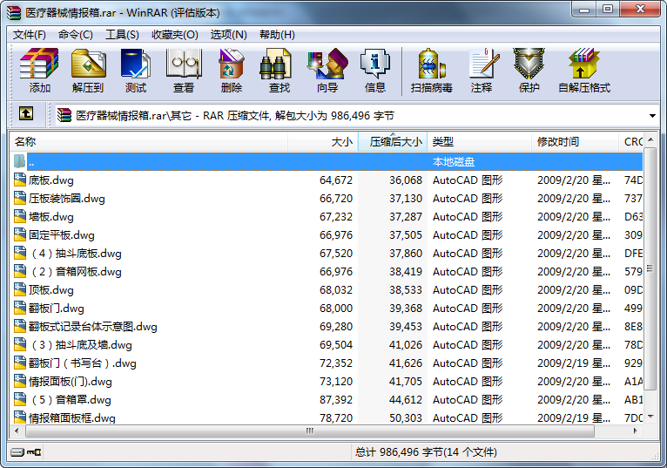Click status text 总计 986,496 字节

point(399,451)
